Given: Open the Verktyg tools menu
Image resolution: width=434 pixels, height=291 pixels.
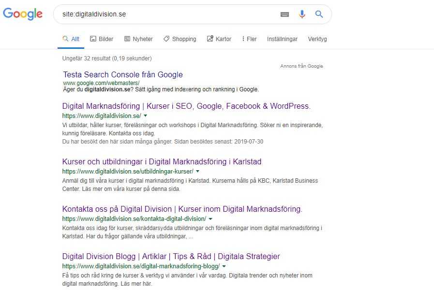Looking at the screenshot, I should 317,39.
